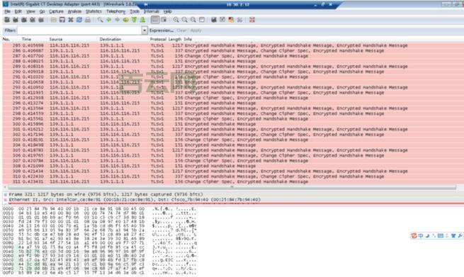Click the Filter label button

(10, 30)
